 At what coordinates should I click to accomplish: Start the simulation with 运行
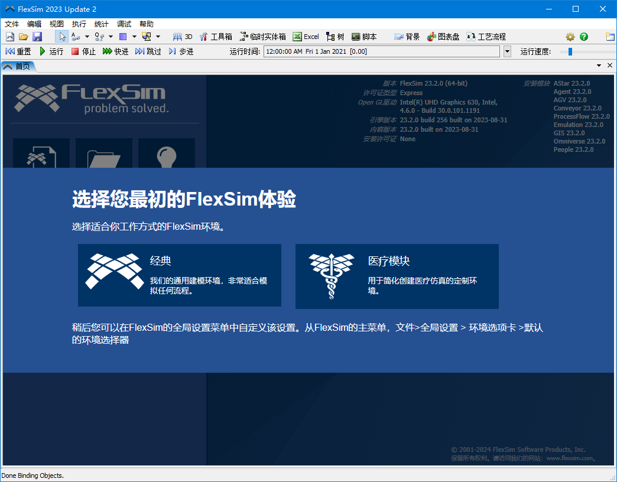tap(51, 51)
